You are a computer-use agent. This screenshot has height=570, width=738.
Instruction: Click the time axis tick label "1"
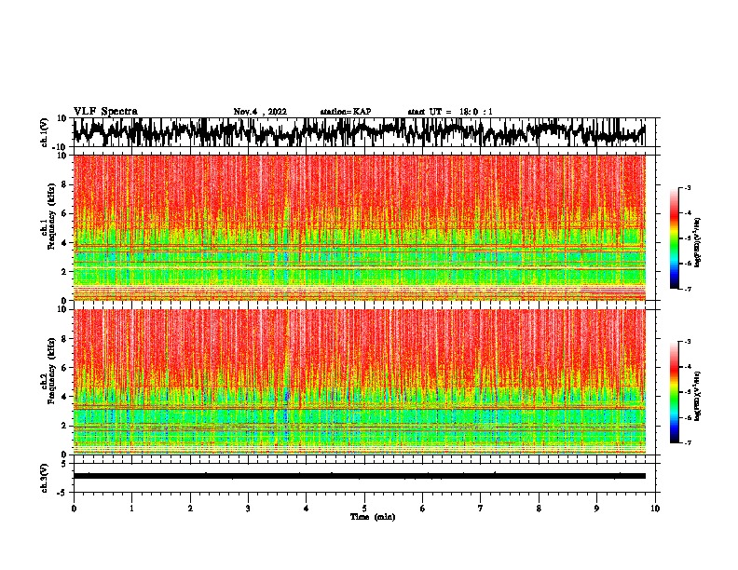[131, 509]
